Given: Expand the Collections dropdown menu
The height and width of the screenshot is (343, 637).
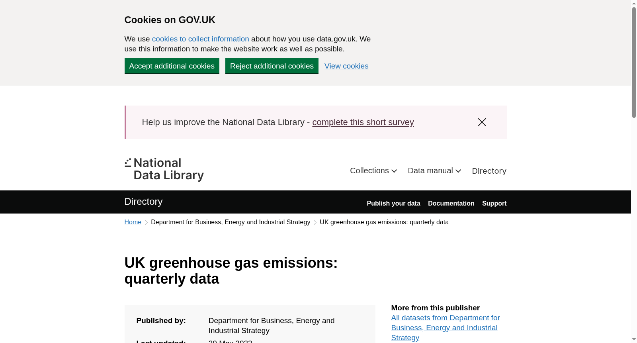Looking at the screenshot, I should pos(373,171).
